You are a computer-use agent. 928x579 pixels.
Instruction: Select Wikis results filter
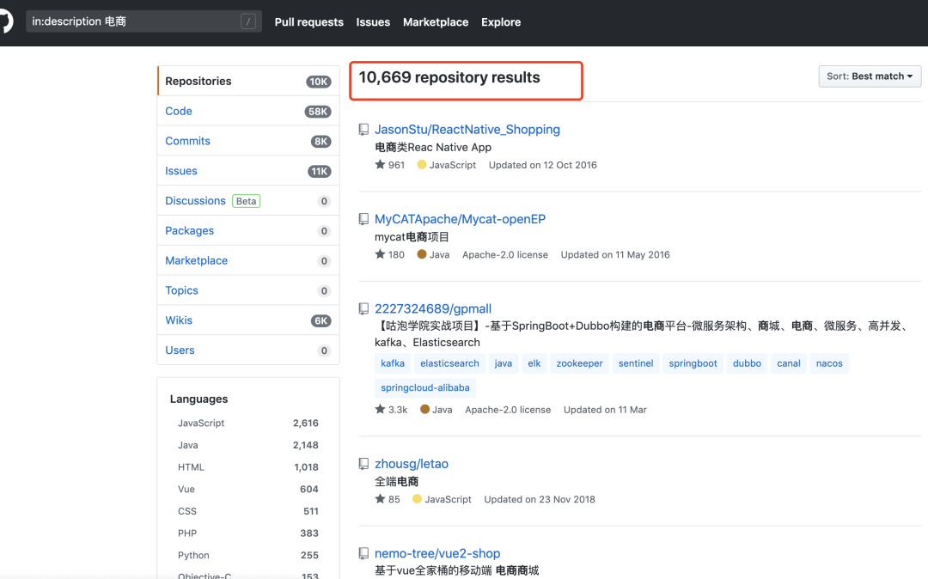pos(248,320)
